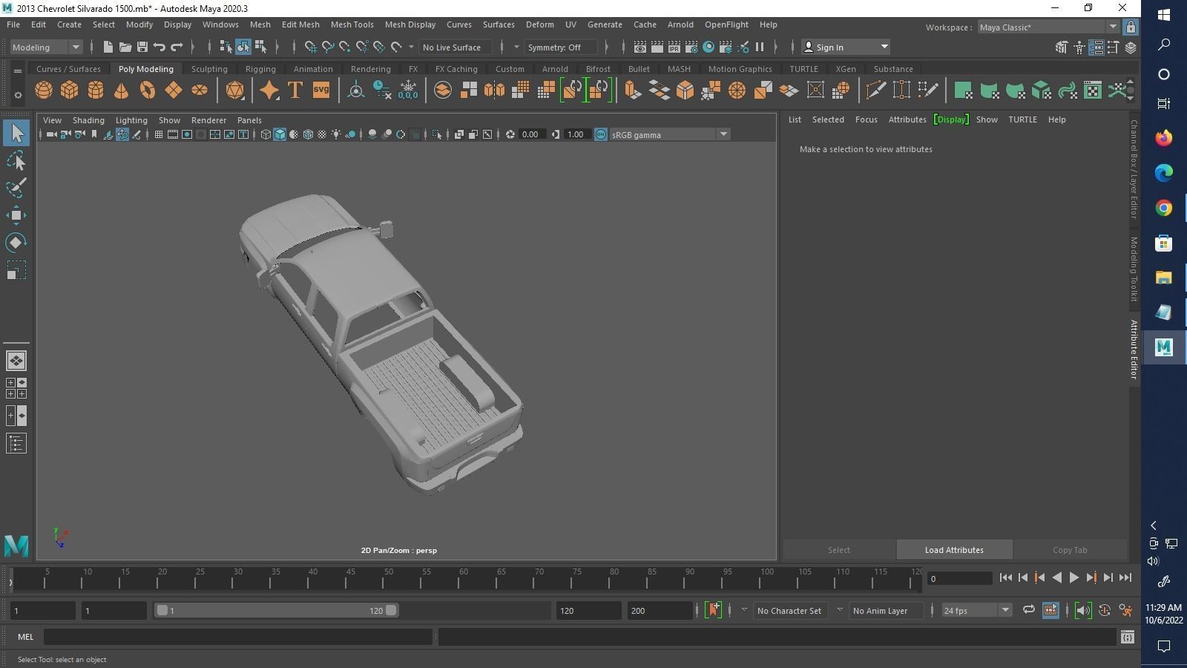
Task: Open the sRGB gamma view transform dropdown
Action: pos(669,134)
